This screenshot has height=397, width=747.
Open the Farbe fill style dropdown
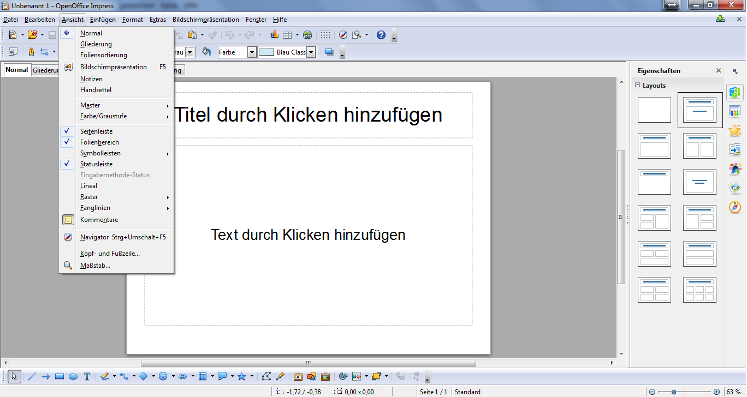[252, 52]
